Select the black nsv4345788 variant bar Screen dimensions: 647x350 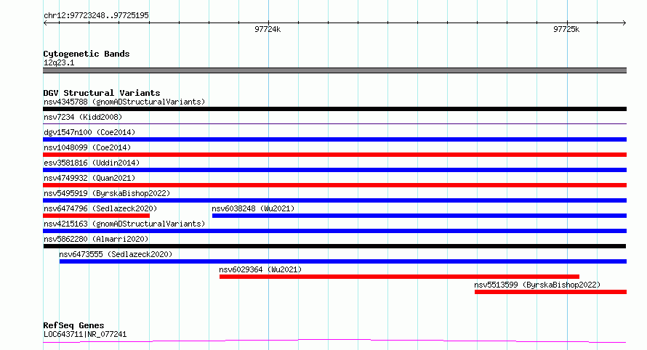click(x=334, y=109)
